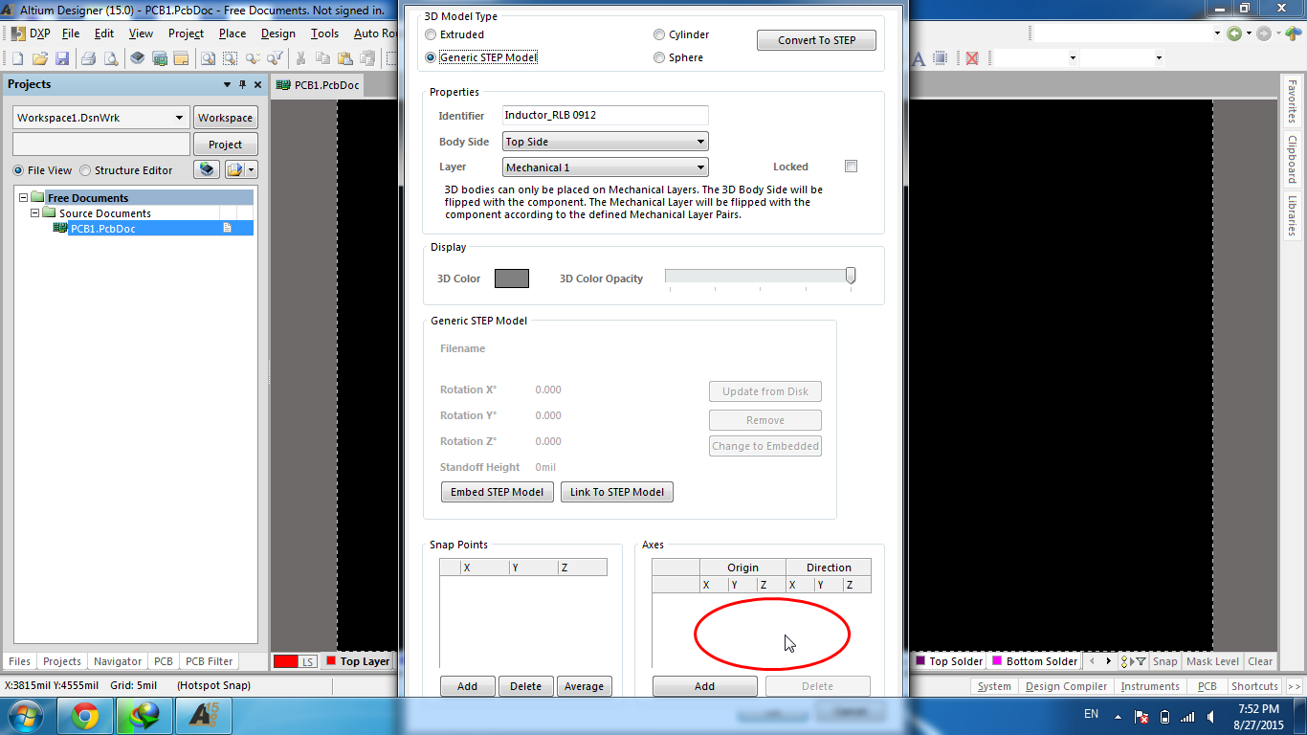This screenshot has width=1307, height=735.
Task: Click the Identifier text field
Action: (x=605, y=115)
